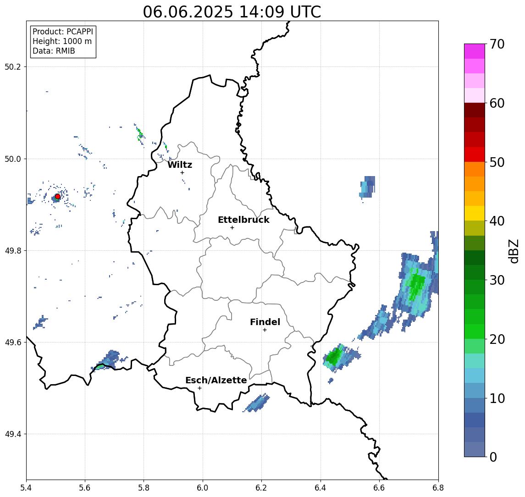Click the cross marker under Findel

(265, 330)
